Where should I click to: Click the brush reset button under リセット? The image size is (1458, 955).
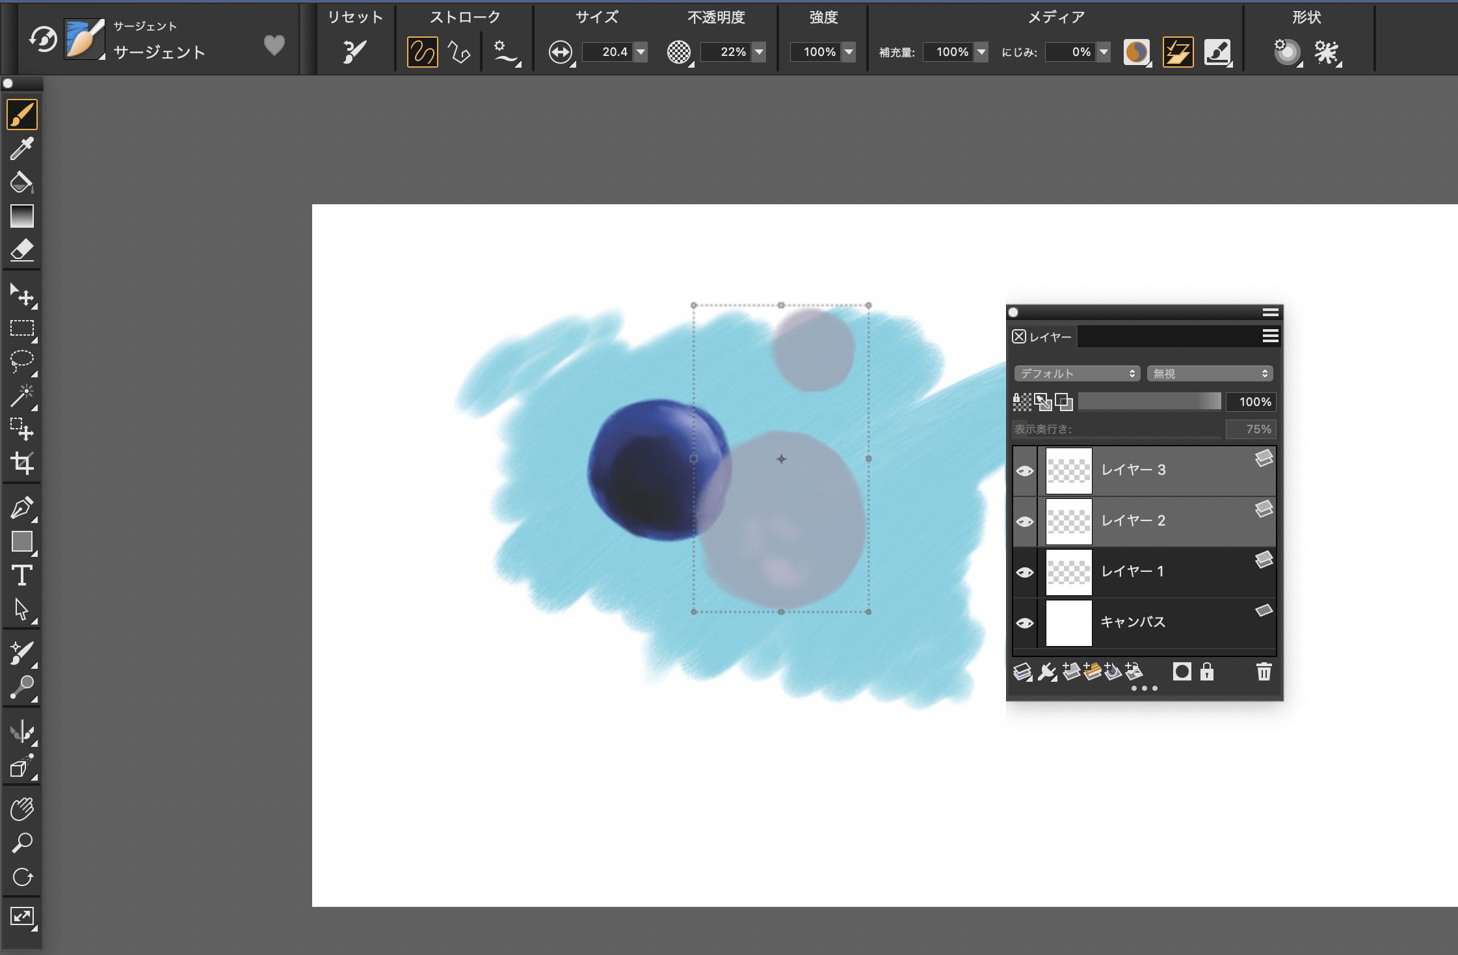354,52
